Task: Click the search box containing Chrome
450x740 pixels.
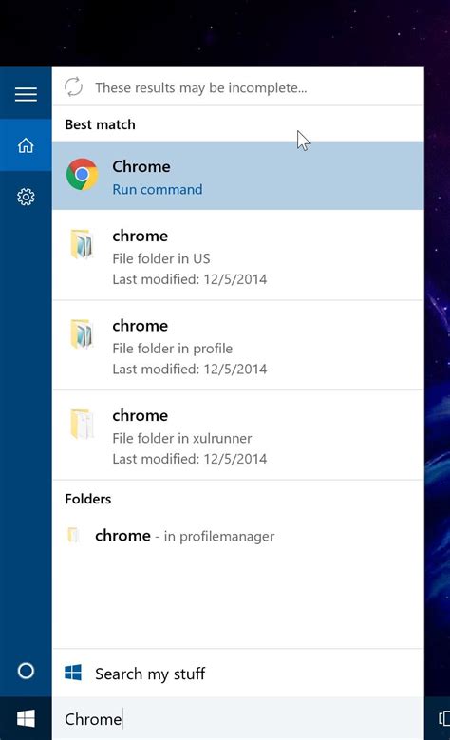Action: (237, 719)
